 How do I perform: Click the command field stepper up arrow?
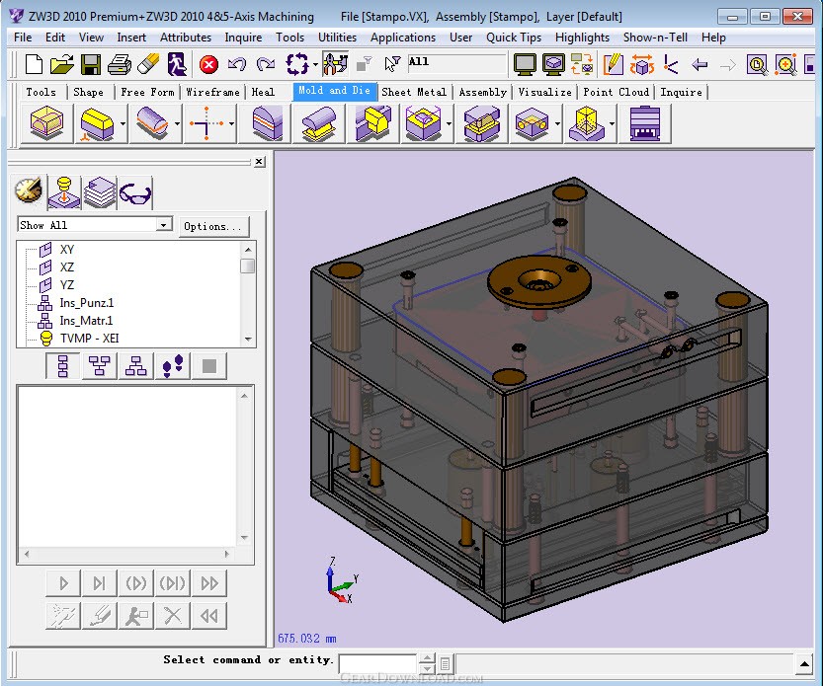click(x=427, y=657)
